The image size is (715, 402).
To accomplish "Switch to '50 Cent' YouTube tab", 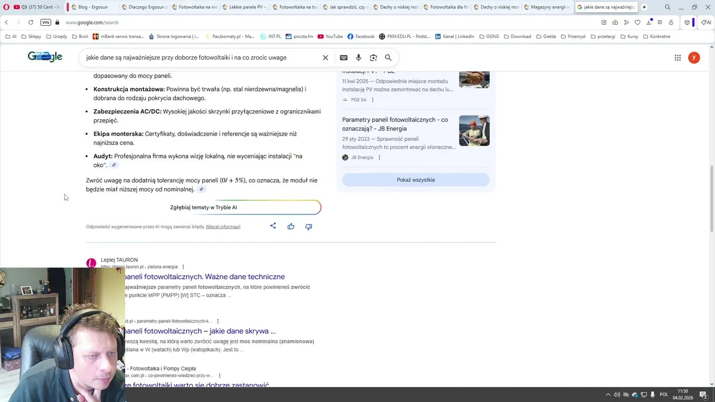I will pyautogui.click(x=36, y=7).
